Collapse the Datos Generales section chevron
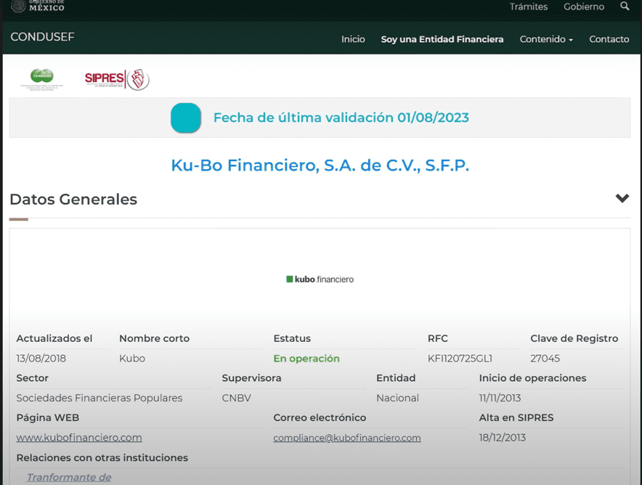Viewport: 642px width, 485px height. (622, 198)
